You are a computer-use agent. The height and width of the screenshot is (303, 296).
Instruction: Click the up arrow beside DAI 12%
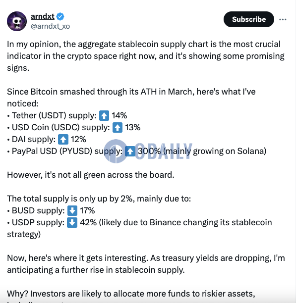(63, 139)
